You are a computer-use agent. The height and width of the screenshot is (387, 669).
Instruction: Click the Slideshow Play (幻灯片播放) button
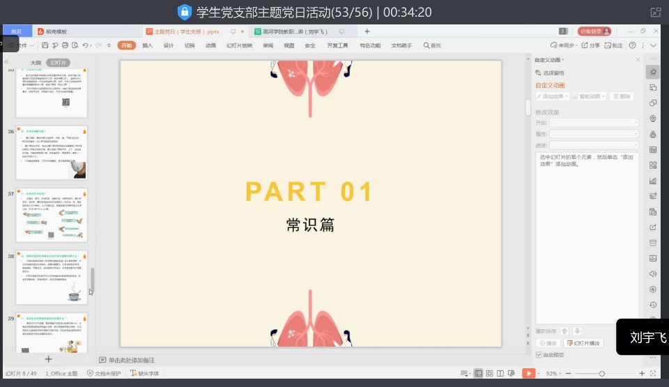click(583, 343)
